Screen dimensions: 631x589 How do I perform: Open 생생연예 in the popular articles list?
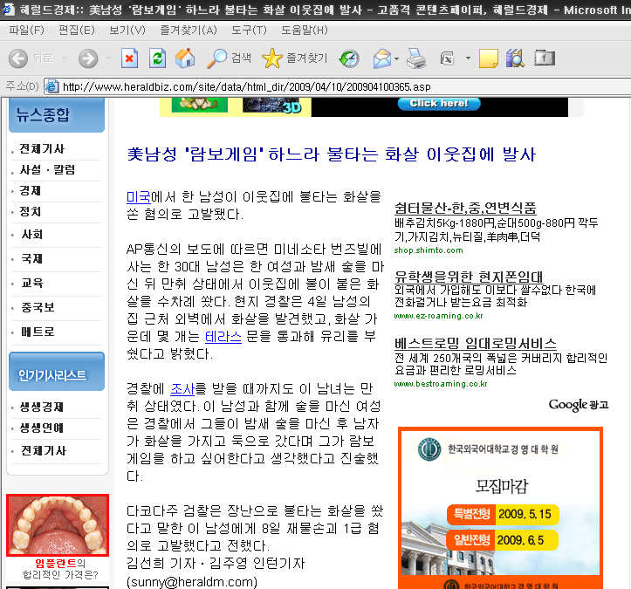coord(42,428)
